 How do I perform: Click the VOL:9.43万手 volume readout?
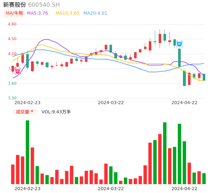click(56, 112)
